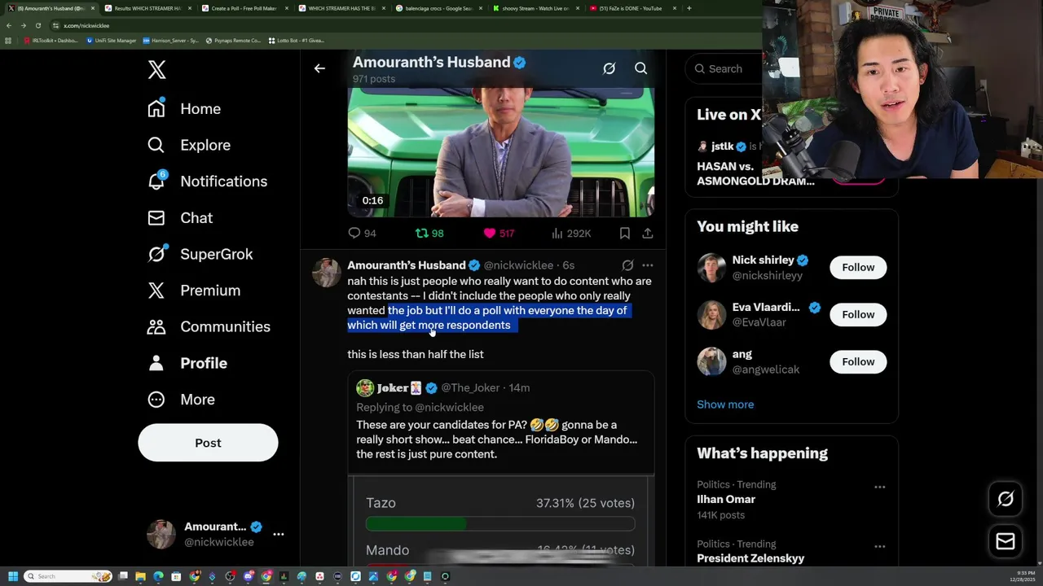
Task: Toggle the like heart showing 517
Action: (x=498, y=233)
